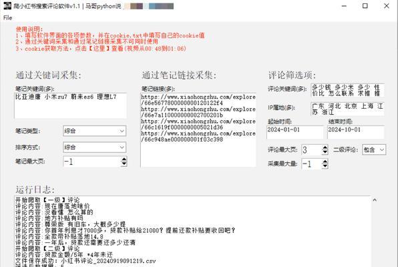Close the application window
Viewport: 398px width, 267px height.
click(x=387, y=6)
